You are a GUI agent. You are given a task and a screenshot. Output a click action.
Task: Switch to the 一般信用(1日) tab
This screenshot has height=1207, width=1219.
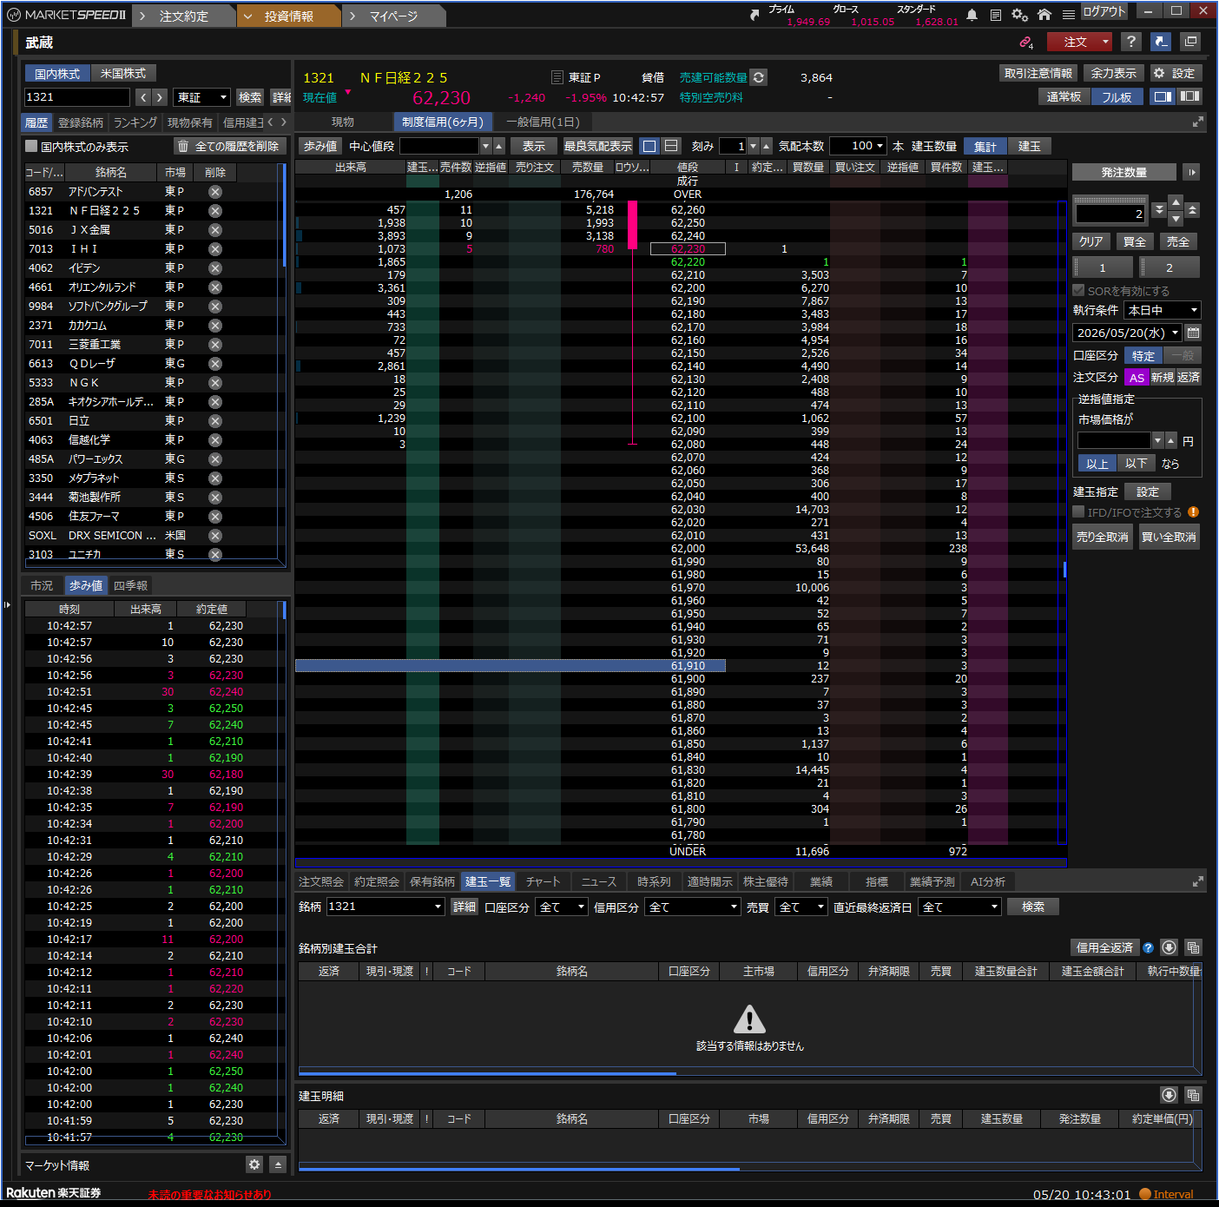click(x=543, y=122)
